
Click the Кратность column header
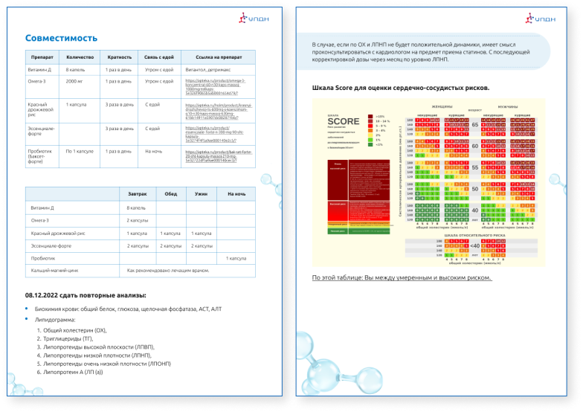[118, 57]
